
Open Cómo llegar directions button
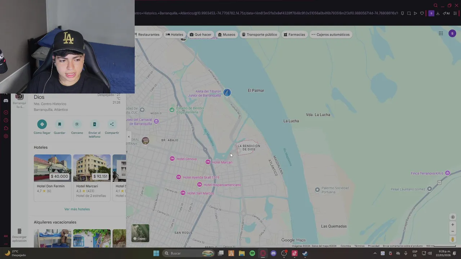(42, 124)
